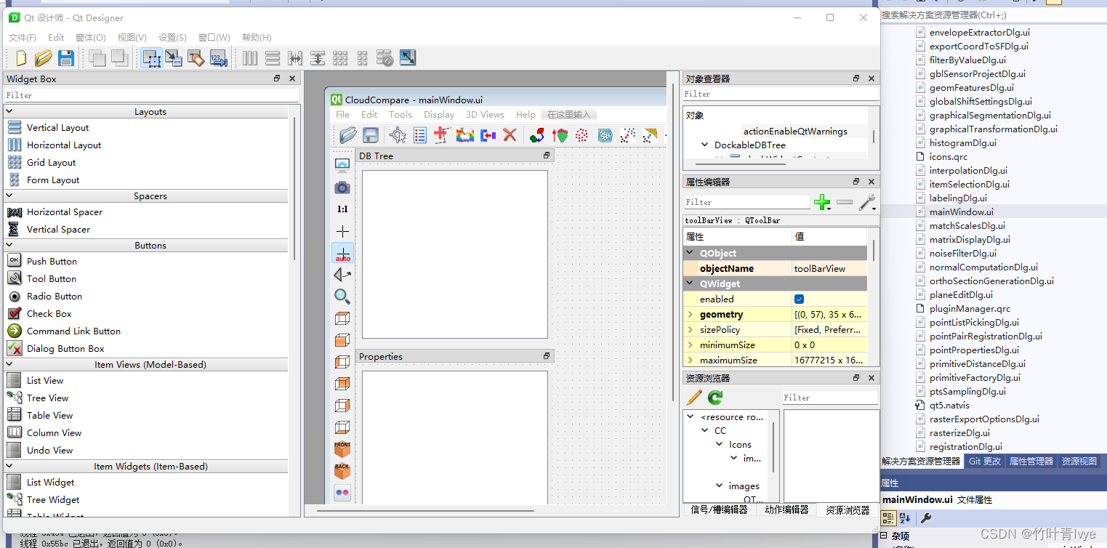Select the Edit Widgets mode icon

(x=151, y=58)
